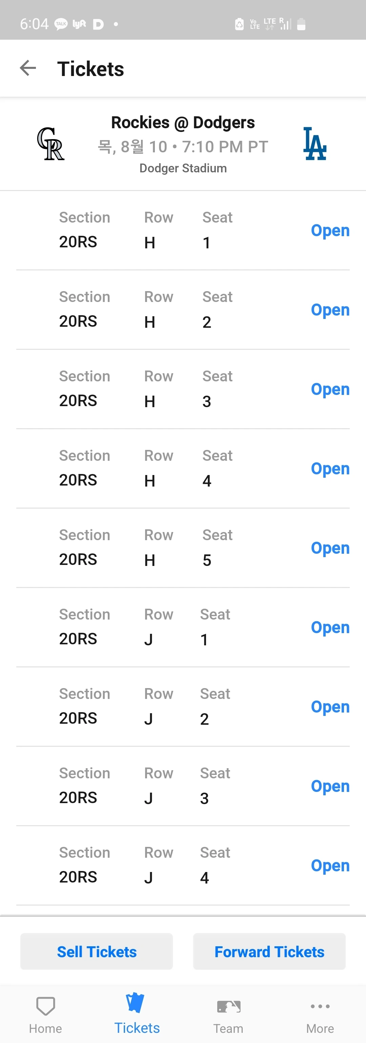Open ticket for Row H Seat 5
This screenshot has height=1043, width=366.
(x=330, y=548)
